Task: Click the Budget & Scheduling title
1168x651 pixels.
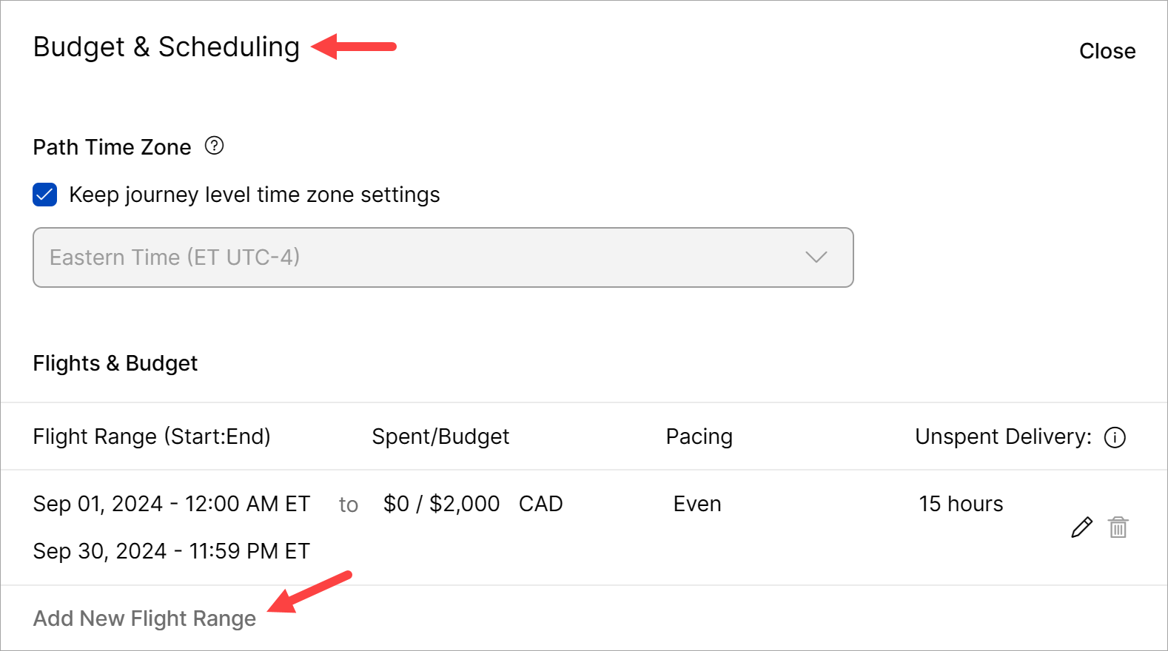Action: point(167,47)
